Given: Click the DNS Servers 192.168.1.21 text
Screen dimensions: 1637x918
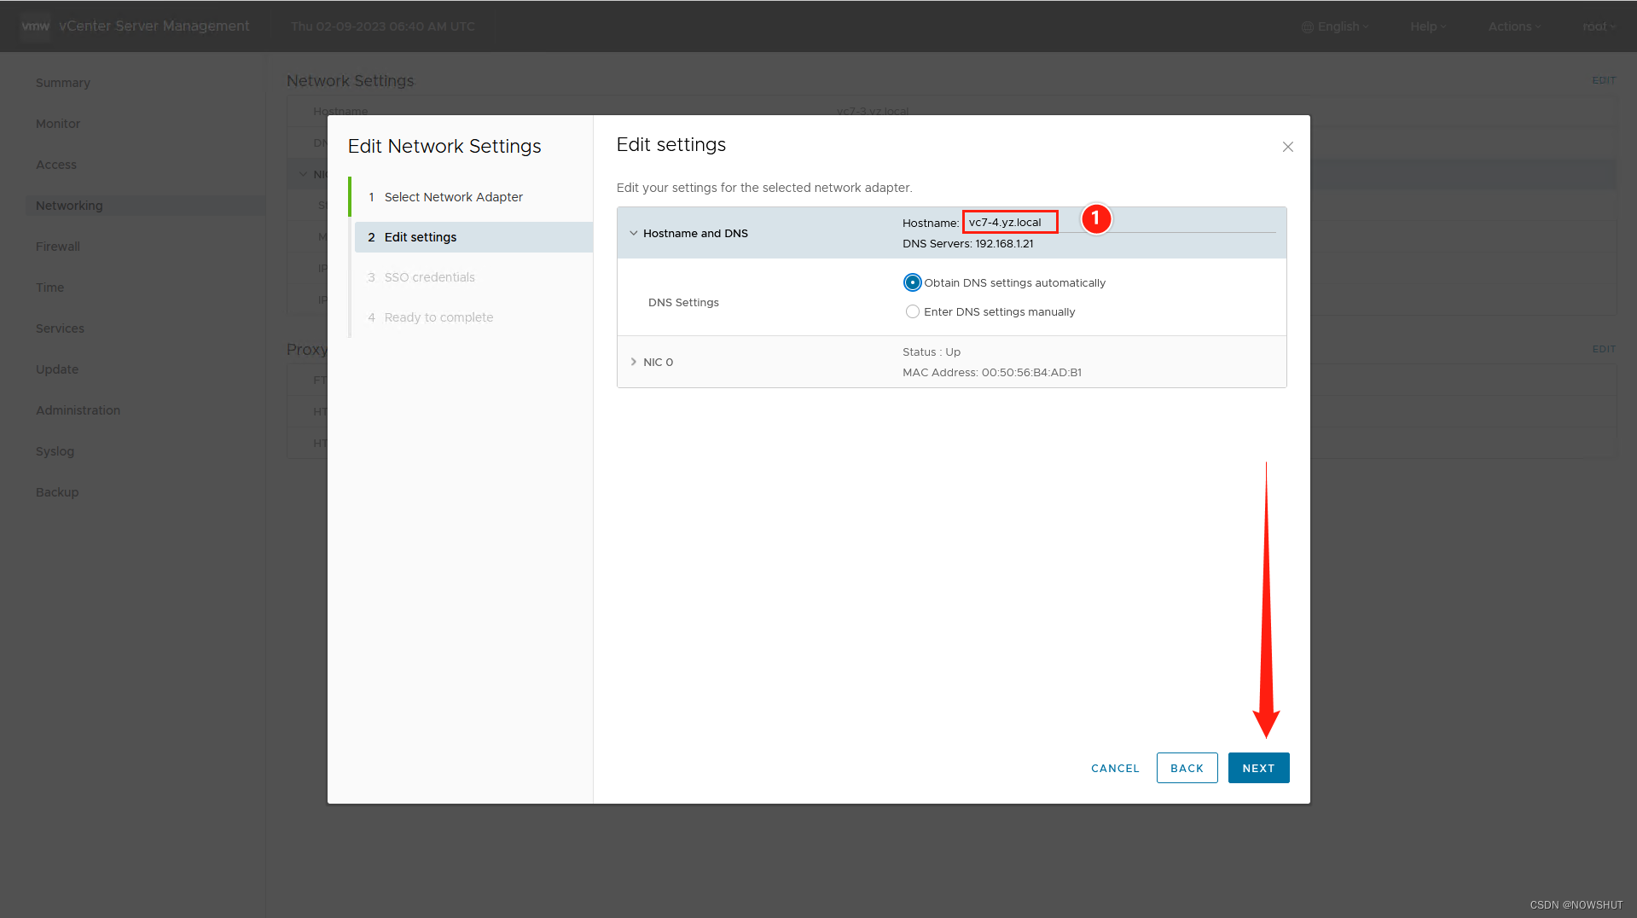Looking at the screenshot, I should click(x=968, y=244).
